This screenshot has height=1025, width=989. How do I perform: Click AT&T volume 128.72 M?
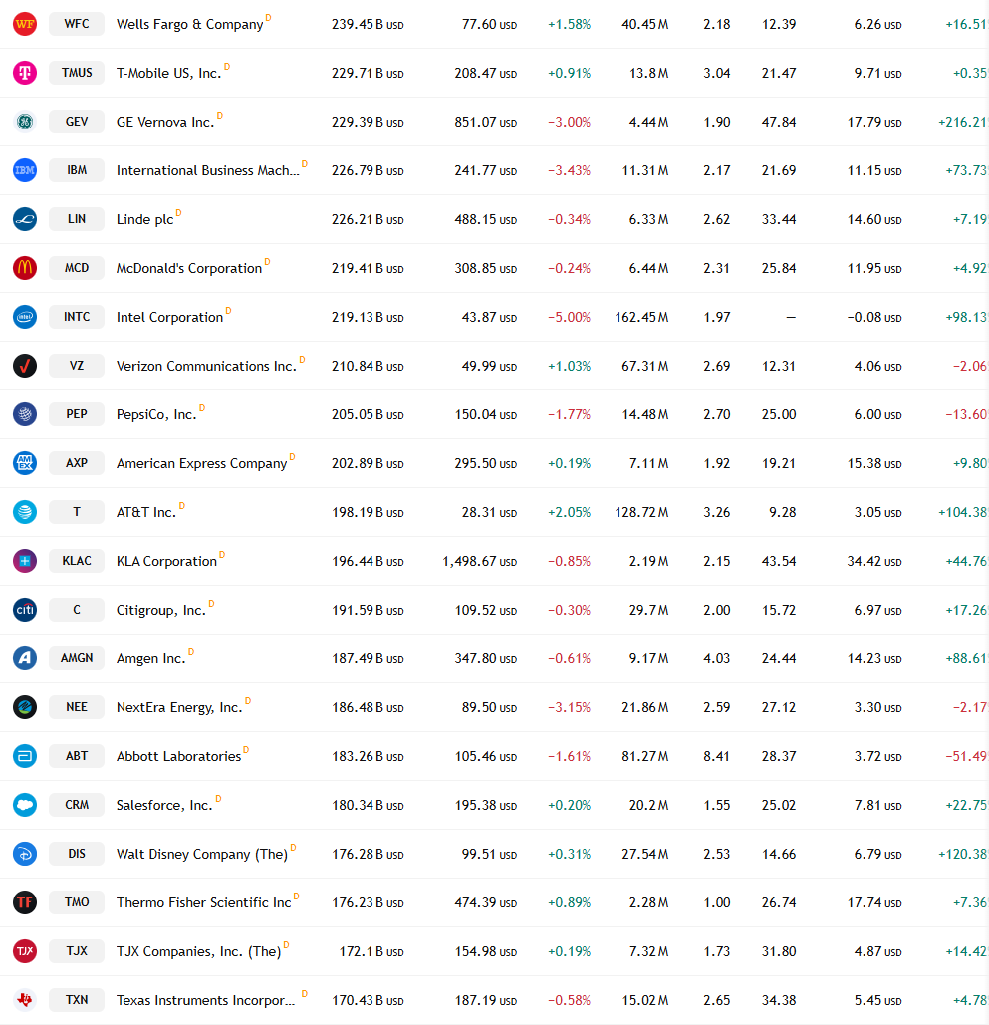(x=641, y=512)
